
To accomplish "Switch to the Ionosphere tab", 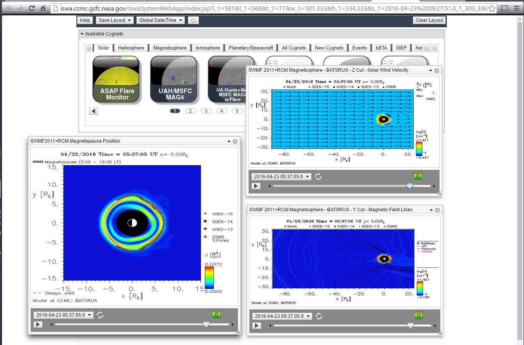I will [208, 48].
